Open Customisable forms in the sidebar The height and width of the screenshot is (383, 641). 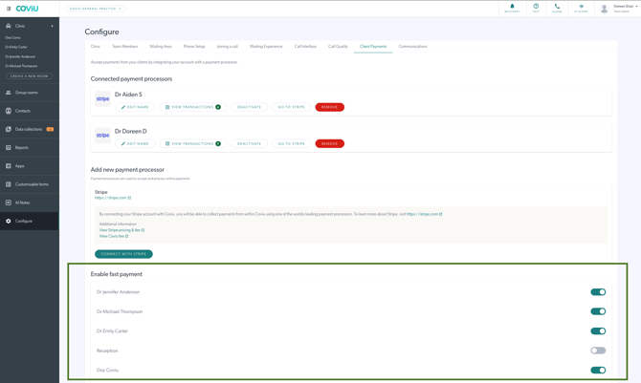click(33, 184)
